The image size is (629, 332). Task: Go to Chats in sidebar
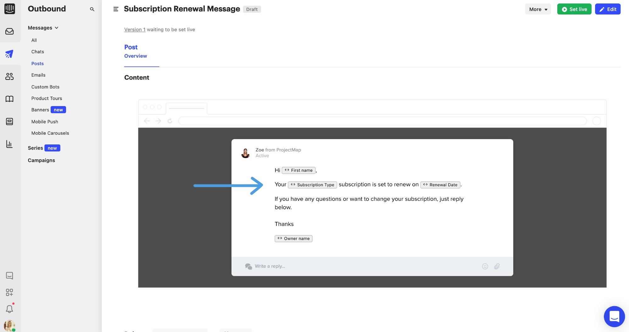[x=38, y=52]
